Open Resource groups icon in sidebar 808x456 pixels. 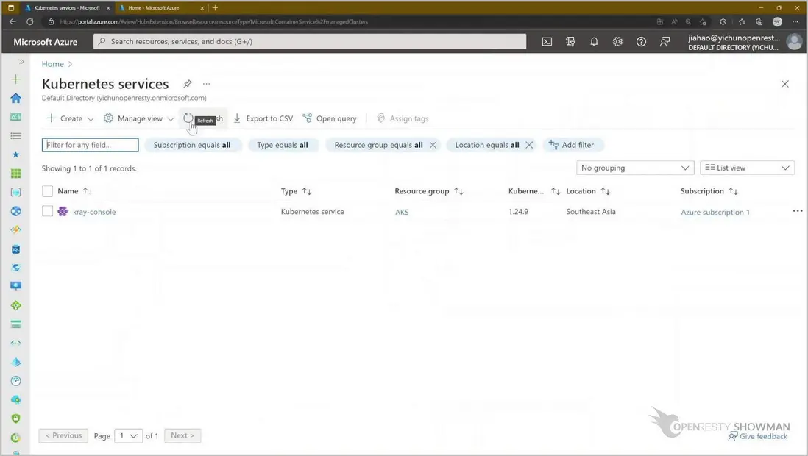tap(16, 192)
